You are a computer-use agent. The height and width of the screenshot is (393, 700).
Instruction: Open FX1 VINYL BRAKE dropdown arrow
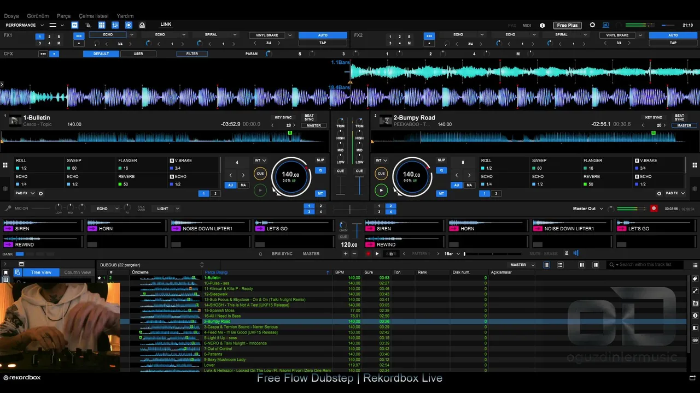(290, 35)
